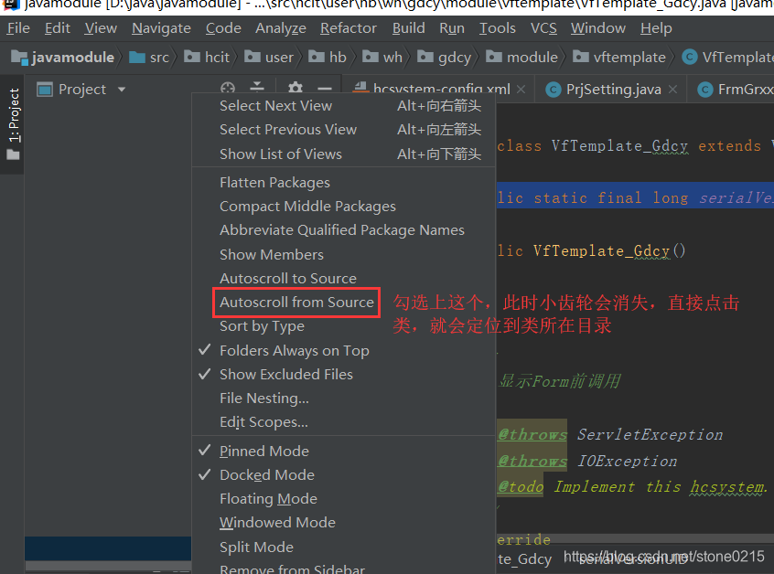Image resolution: width=774 pixels, height=574 pixels.
Task: Click the Project panel horizontal scrollbar
Action: (108, 566)
